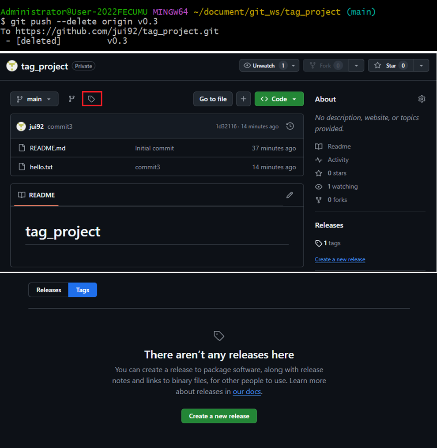This screenshot has width=437, height=448.
Task: Open the tags icon beside the branch selector
Action: [91, 99]
